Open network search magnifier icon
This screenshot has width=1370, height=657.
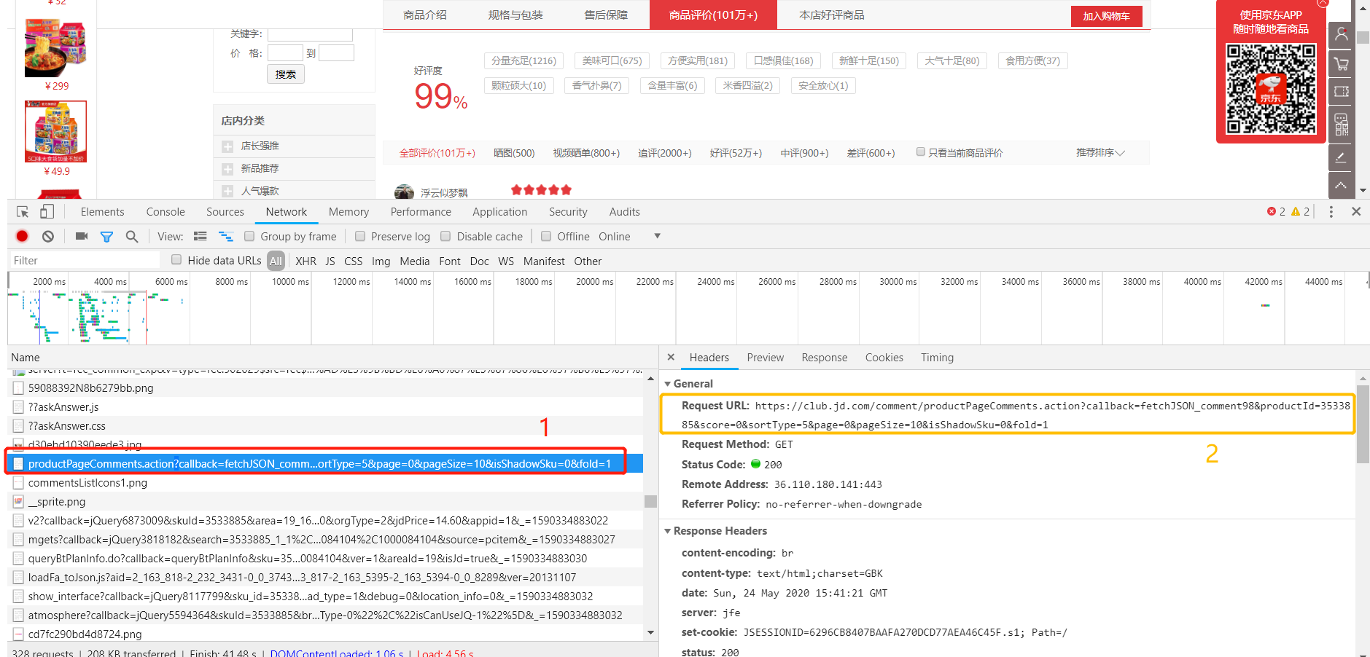click(132, 237)
